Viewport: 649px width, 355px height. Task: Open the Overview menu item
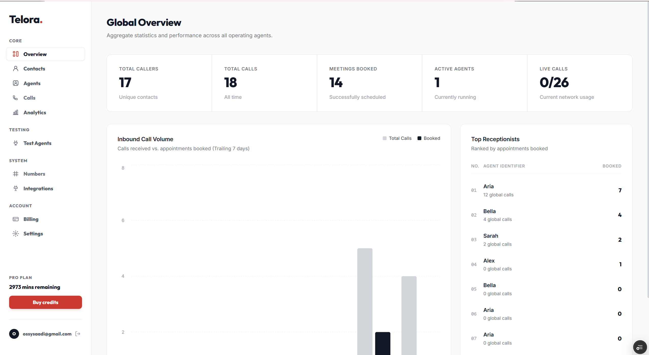pyautogui.click(x=46, y=54)
